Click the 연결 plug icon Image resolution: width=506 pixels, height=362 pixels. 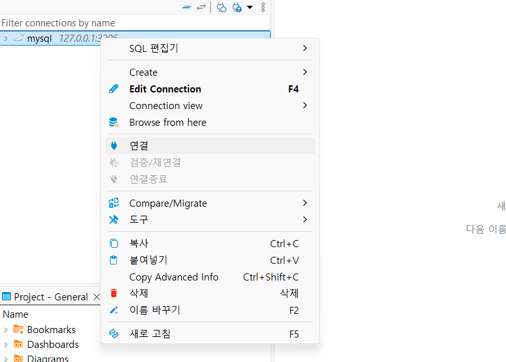click(x=114, y=146)
